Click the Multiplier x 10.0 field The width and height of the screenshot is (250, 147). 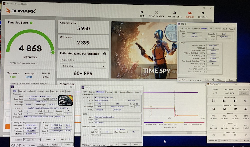[31, 128]
